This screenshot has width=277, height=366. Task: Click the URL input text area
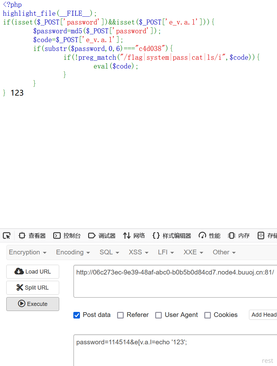(175, 281)
